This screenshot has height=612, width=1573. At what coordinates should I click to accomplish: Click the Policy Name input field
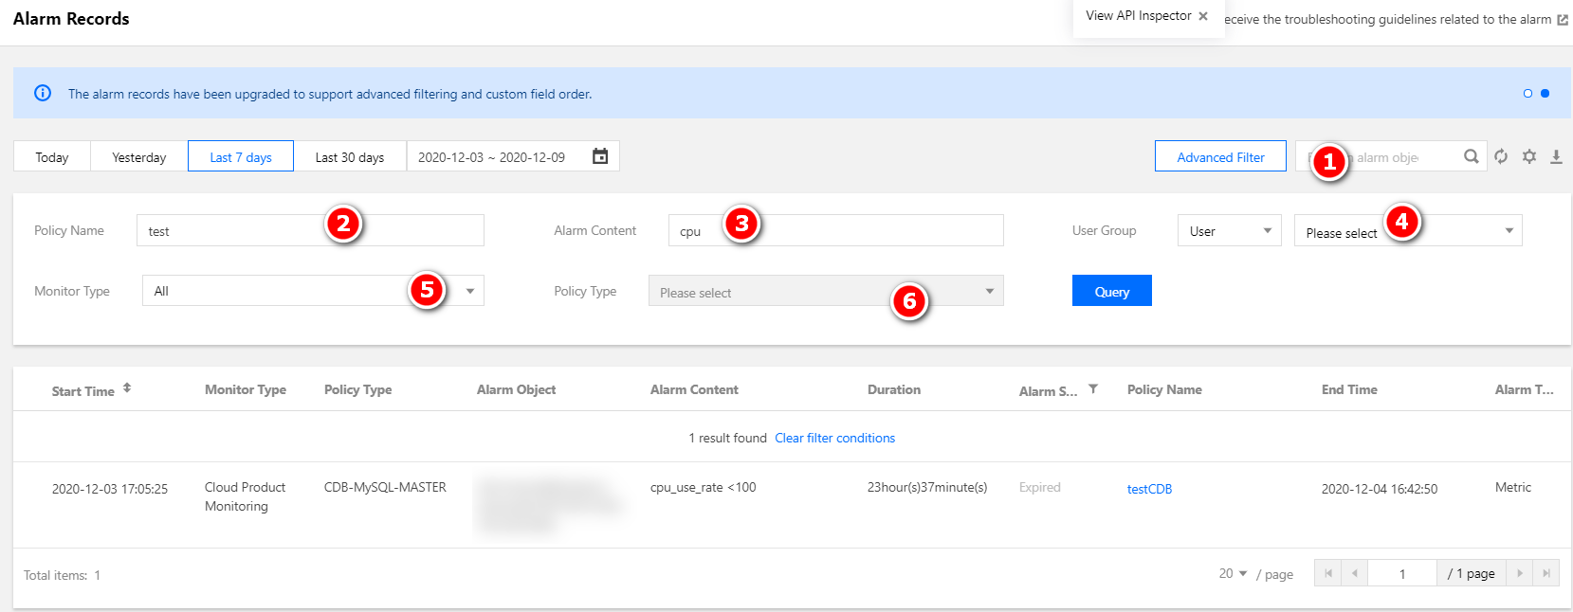(237, 231)
